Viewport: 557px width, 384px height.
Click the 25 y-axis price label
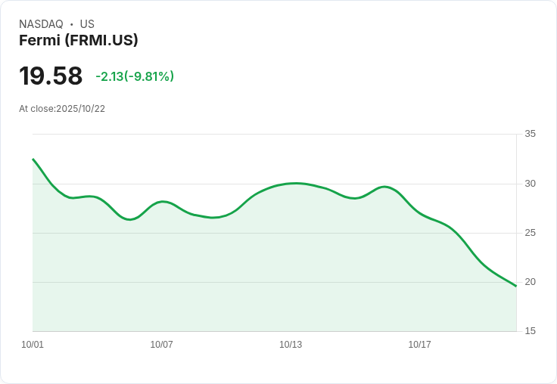[530, 233]
